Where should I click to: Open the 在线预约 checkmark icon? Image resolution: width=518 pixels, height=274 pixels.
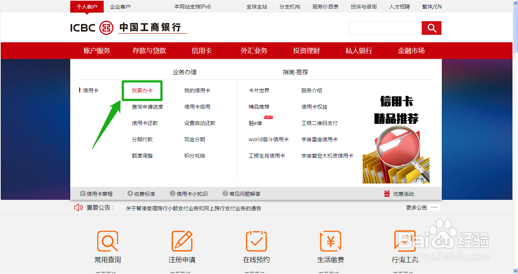click(256, 241)
